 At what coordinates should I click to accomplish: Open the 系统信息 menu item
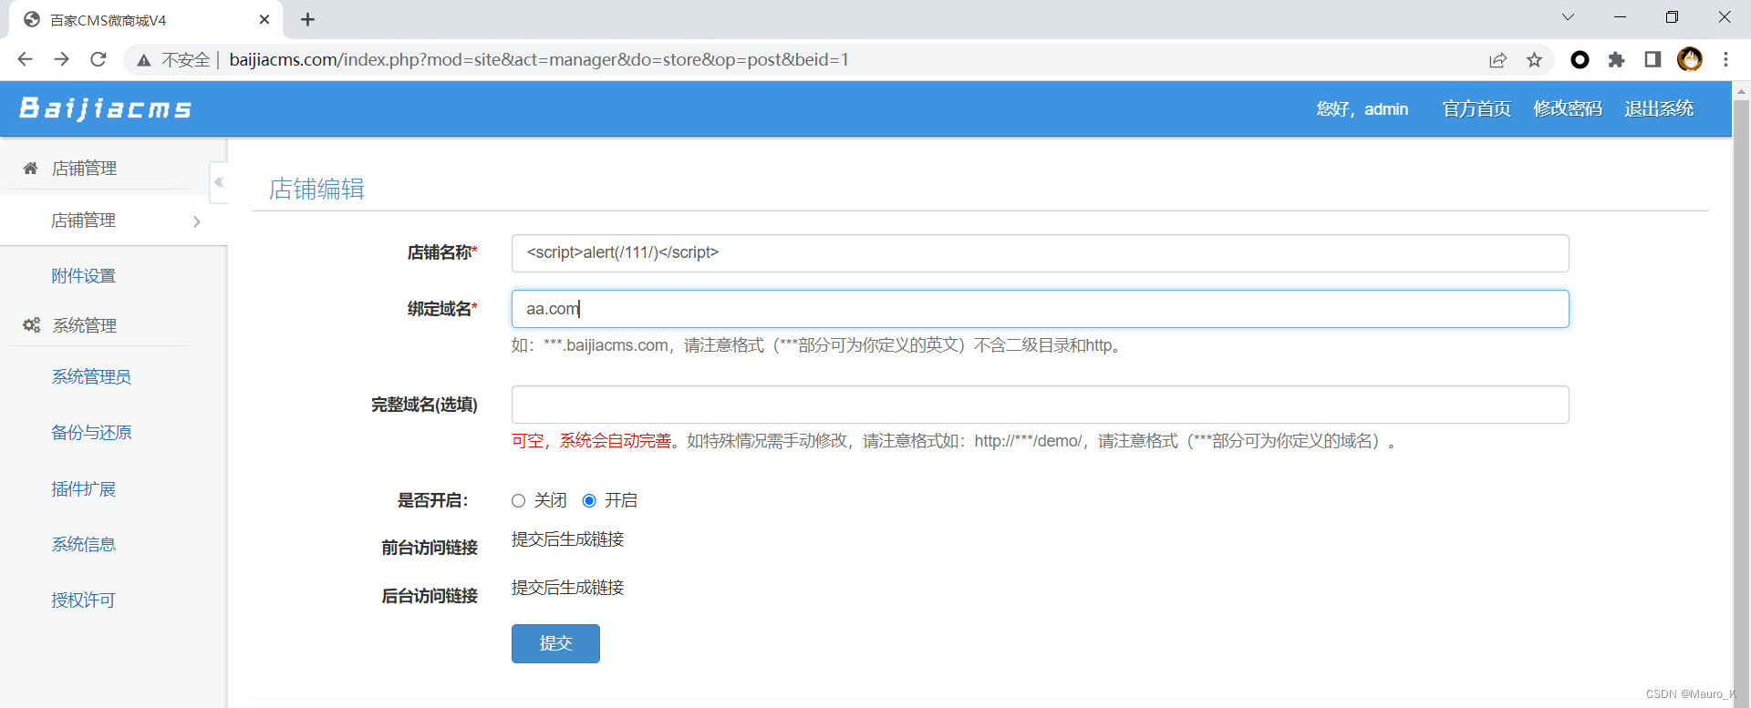point(83,544)
